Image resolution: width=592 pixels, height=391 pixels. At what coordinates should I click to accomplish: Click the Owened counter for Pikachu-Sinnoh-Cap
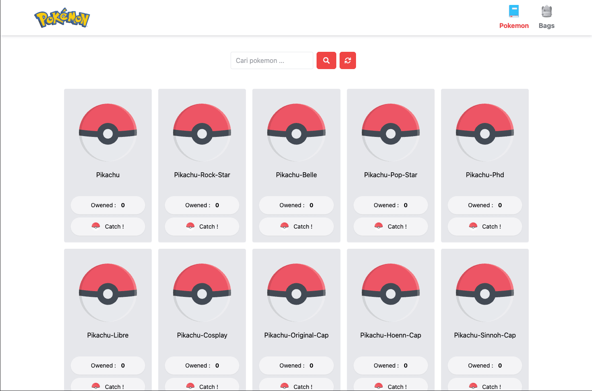coord(484,365)
